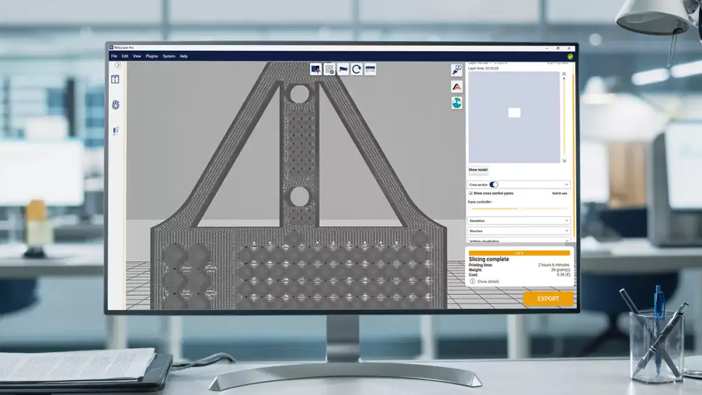Click the rotate view icon in the toolbar
Viewport: 702px width, 395px height.
357,69
